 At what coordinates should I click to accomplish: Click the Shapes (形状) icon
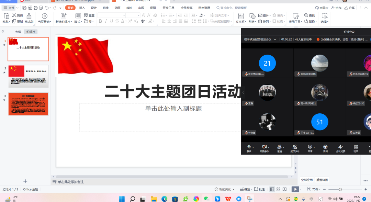click(252, 16)
